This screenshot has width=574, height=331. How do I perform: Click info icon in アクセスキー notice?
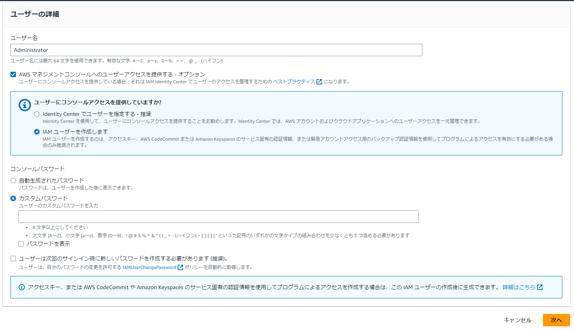tap(22, 287)
